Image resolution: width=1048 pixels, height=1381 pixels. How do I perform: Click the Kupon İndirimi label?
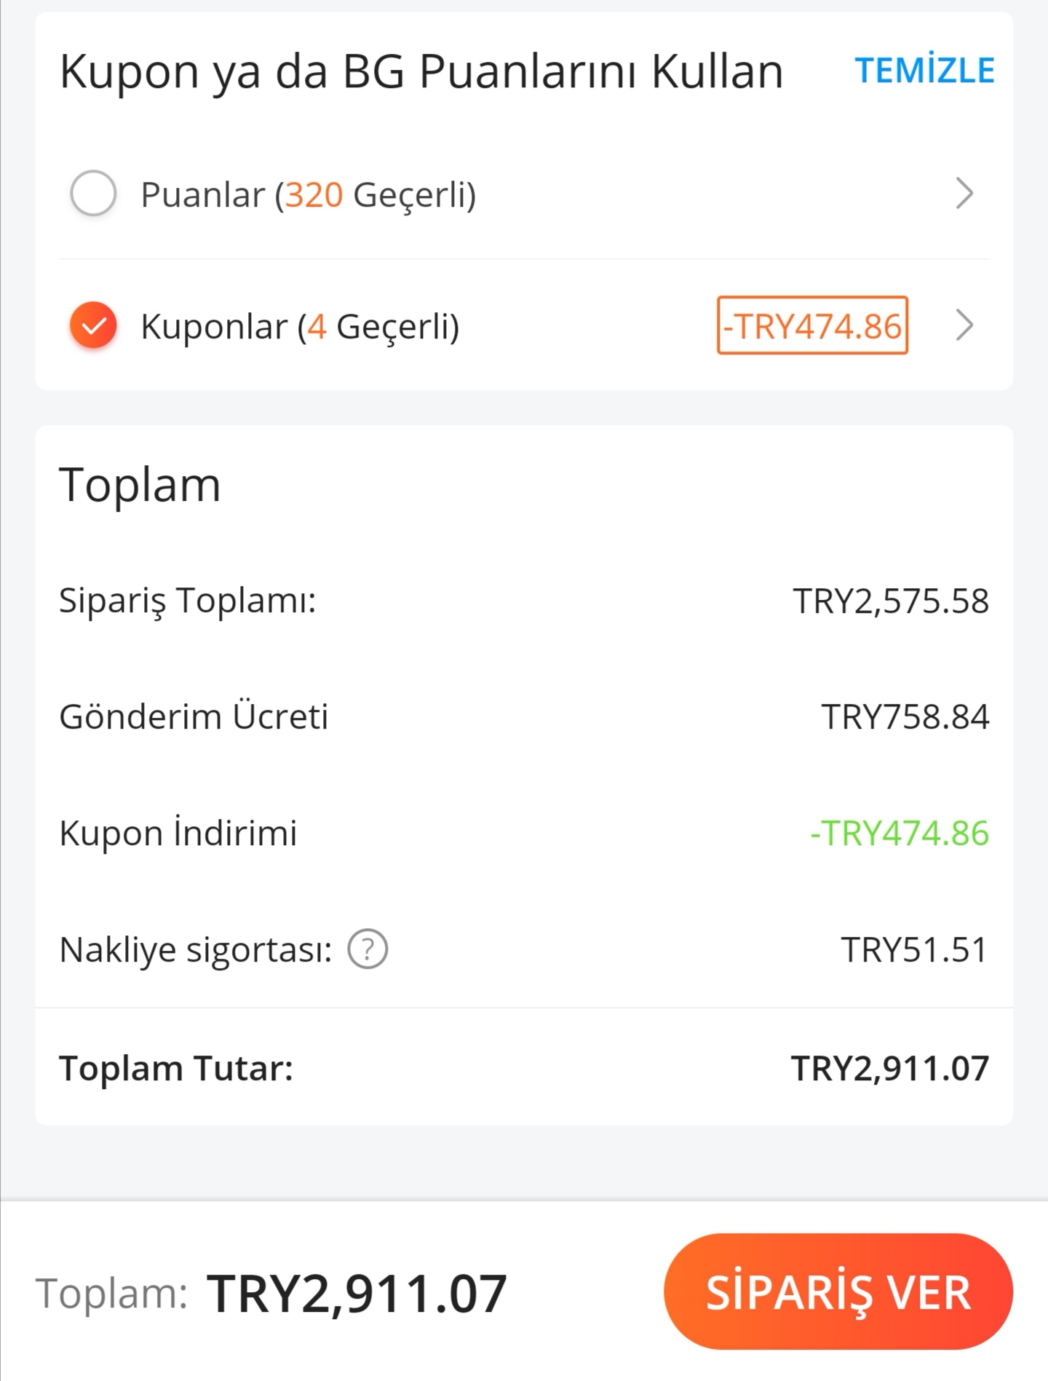pos(178,833)
